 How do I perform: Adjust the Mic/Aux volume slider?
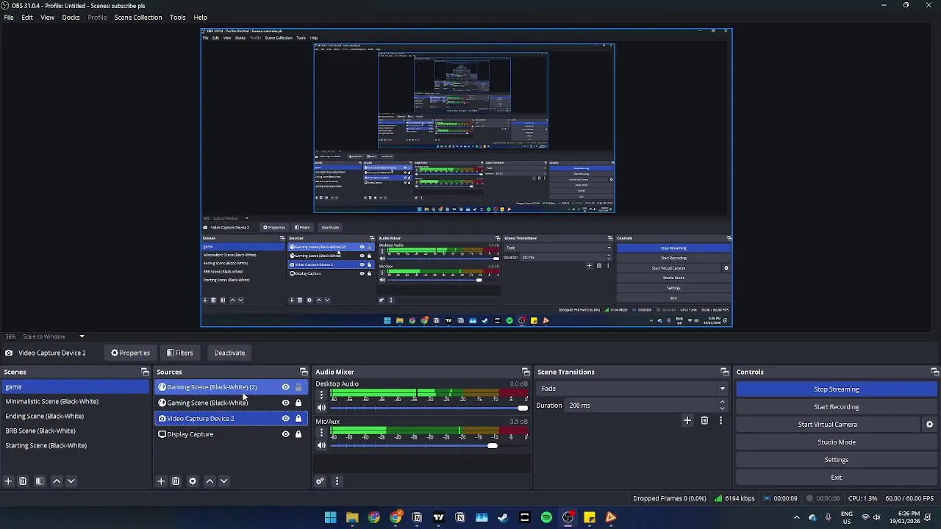click(x=429, y=446)
